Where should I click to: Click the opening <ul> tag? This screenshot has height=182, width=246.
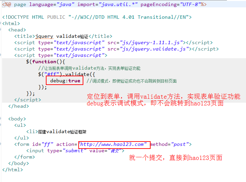20,125
